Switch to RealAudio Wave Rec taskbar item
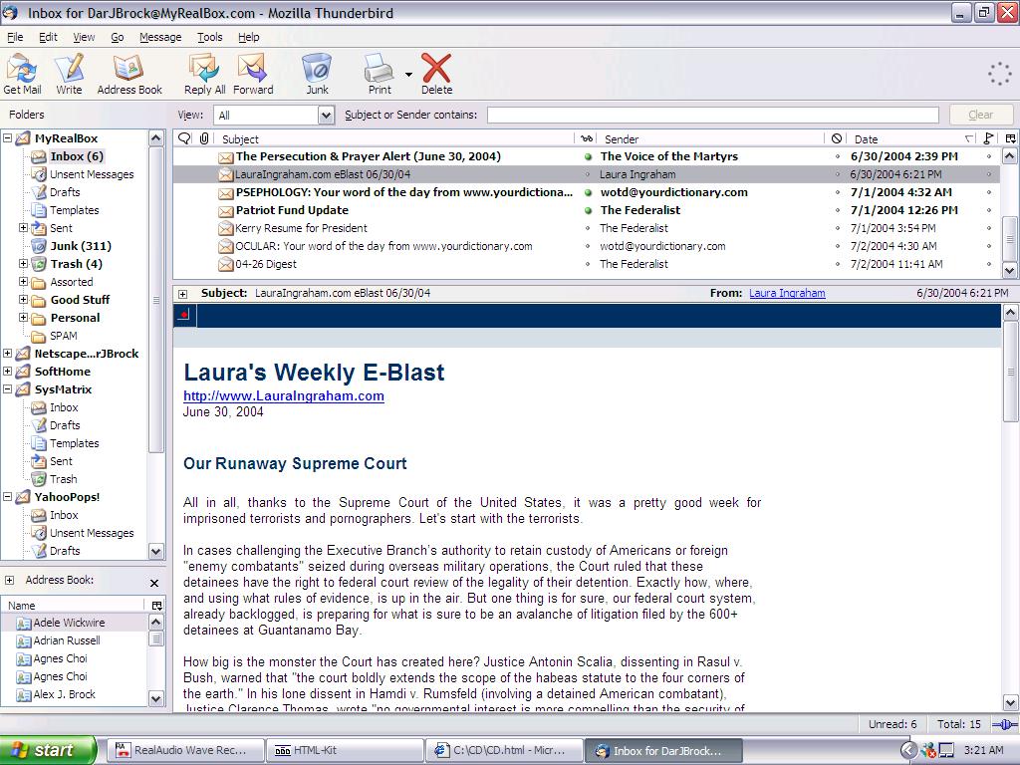1020x765 pixels. pyautogui.click(x=184, y=750)
